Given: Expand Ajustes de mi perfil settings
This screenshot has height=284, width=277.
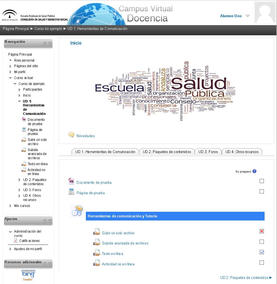Looking at the screenshot, I should point(10,249).
